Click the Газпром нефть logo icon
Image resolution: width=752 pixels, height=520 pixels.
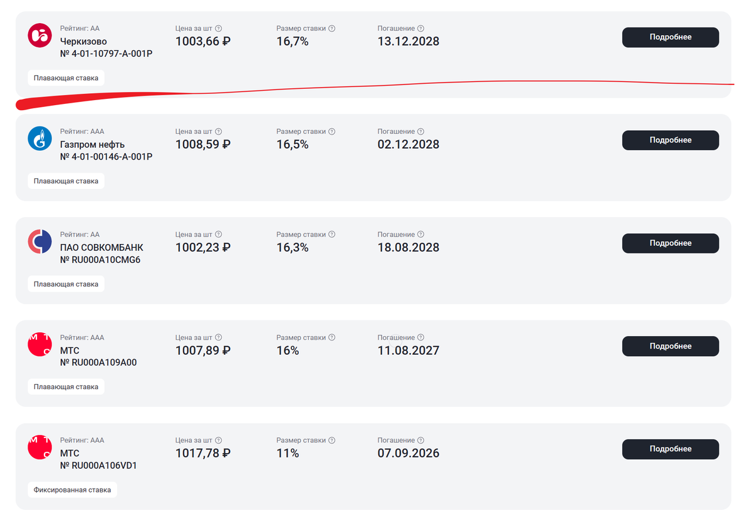39,138
